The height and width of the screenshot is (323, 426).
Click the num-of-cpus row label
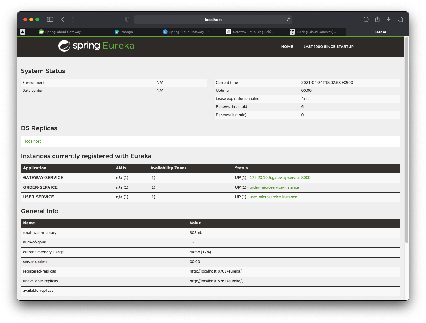point(34,242)
